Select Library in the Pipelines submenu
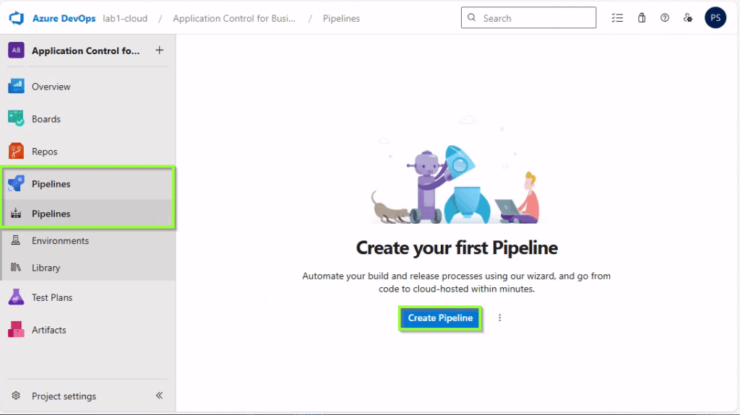 coord(46,268)
